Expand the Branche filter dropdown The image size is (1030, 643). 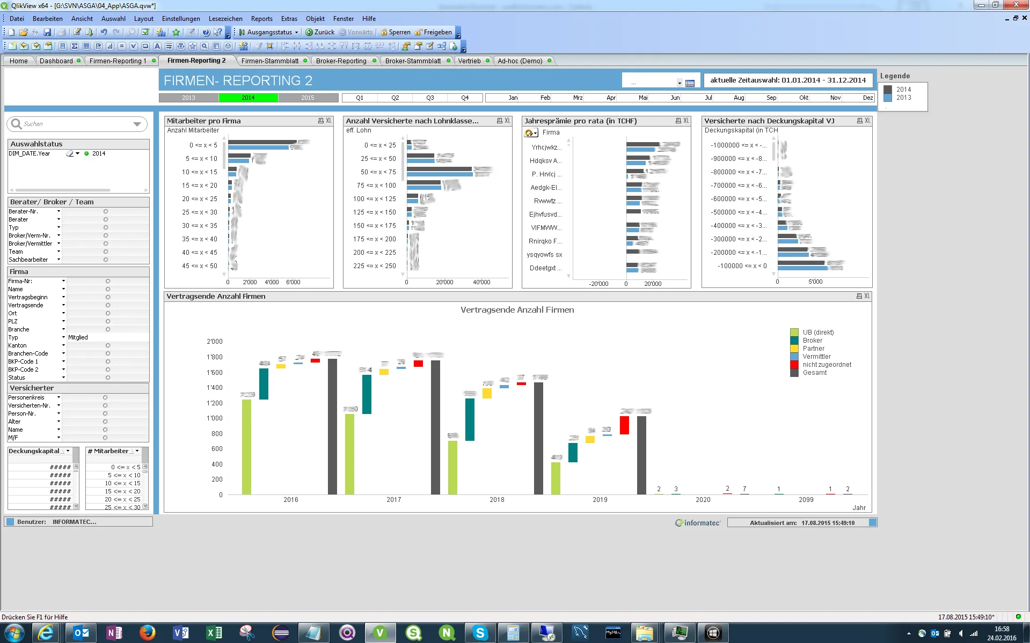63,329
